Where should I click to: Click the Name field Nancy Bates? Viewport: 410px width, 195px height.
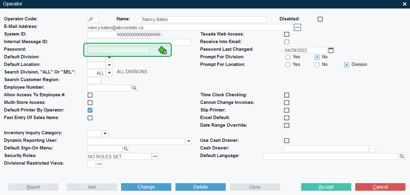click(204, 19)
